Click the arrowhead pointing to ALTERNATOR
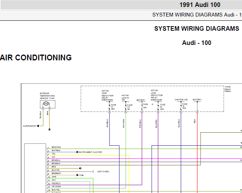The height and width of the screenshot is (193, 242). click(38, 126)
